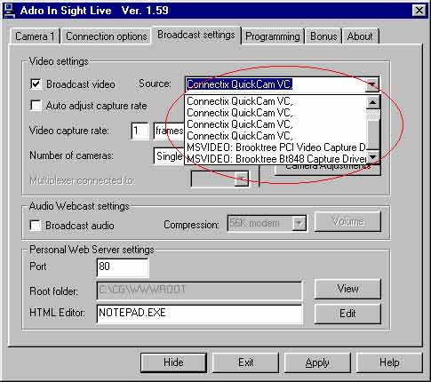Collapse the Source dropdown arrow
431x382 pixels.
tap(372, 85)
